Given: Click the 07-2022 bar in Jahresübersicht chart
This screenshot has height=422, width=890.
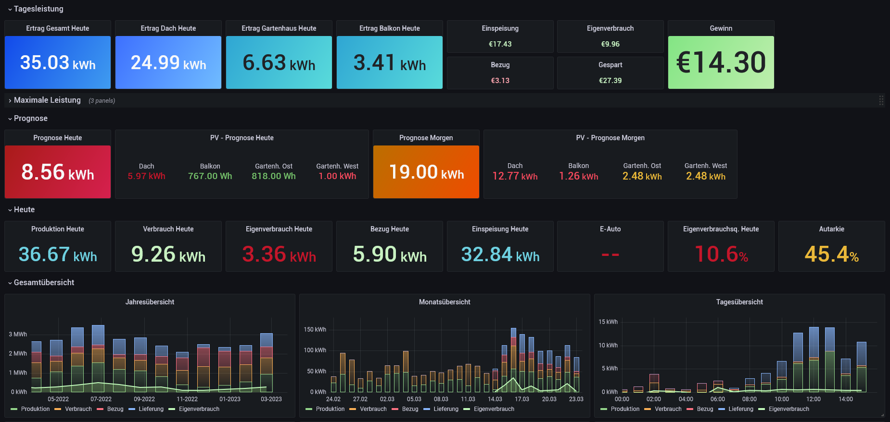Looking at the screenshot, I should (x=98, y=359).
